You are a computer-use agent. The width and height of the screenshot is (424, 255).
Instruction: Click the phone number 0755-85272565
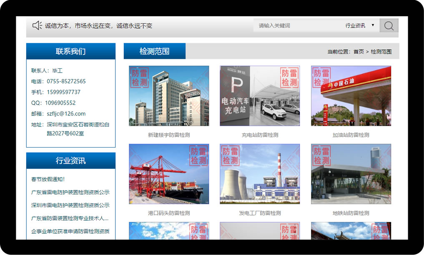coord(66,81)
